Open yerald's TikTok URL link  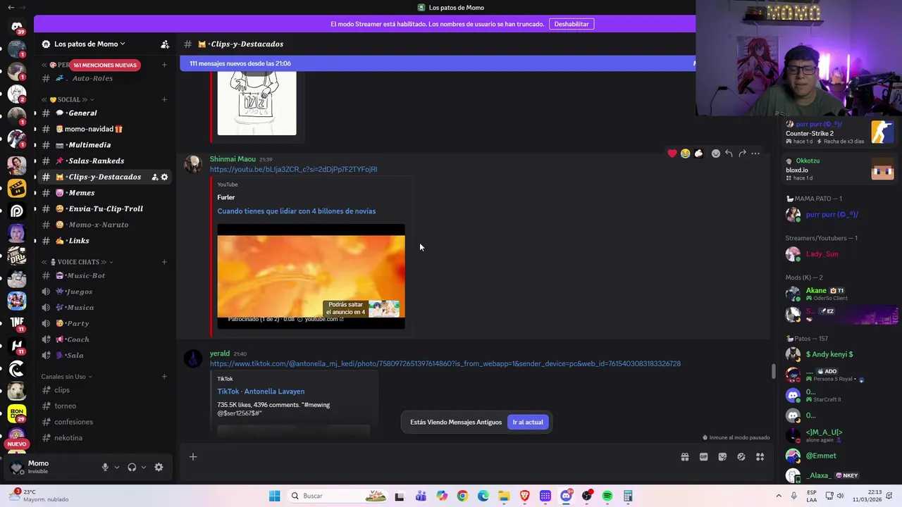pos(445,363)
